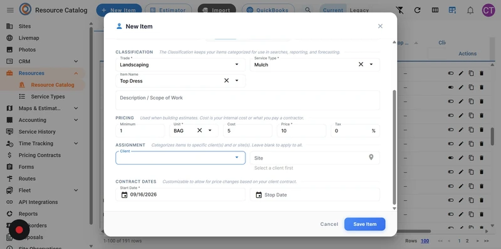Click the Tax percentage field
This screenshot has width=501, height=249.
[355, 131]
